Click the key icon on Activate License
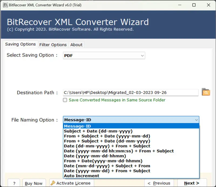 [x=53, y=183]
